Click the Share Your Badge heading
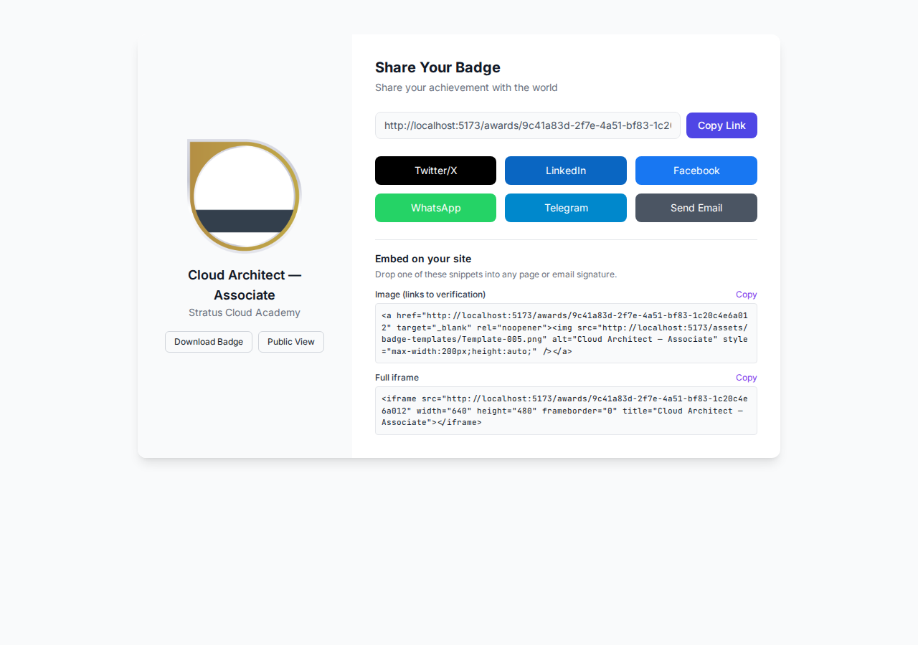Viewport: 918px width, 645px height. 437,67
